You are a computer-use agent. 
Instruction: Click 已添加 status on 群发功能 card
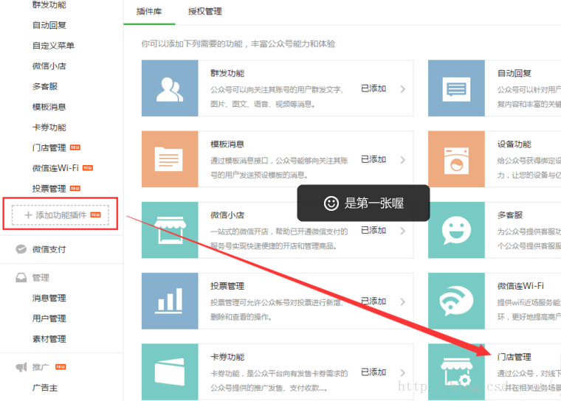(x=374, y=88)
